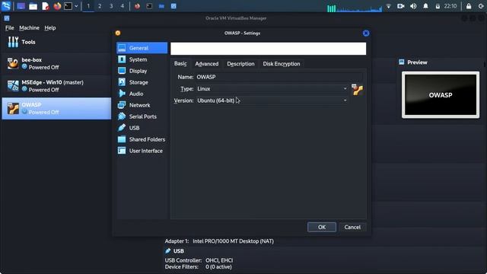Open the Network settings category
487x274 pixels.
142,105
